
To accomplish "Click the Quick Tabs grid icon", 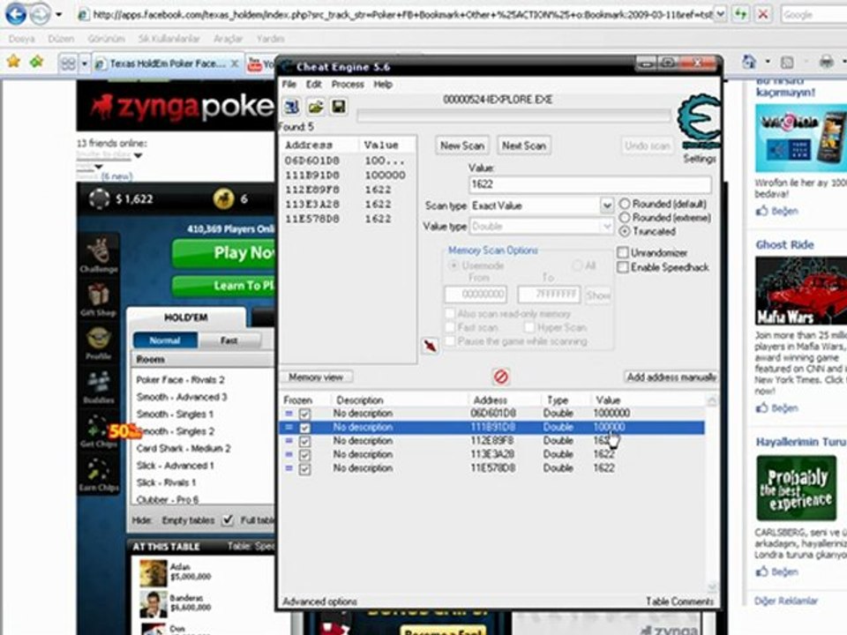I will coord(69,64).
